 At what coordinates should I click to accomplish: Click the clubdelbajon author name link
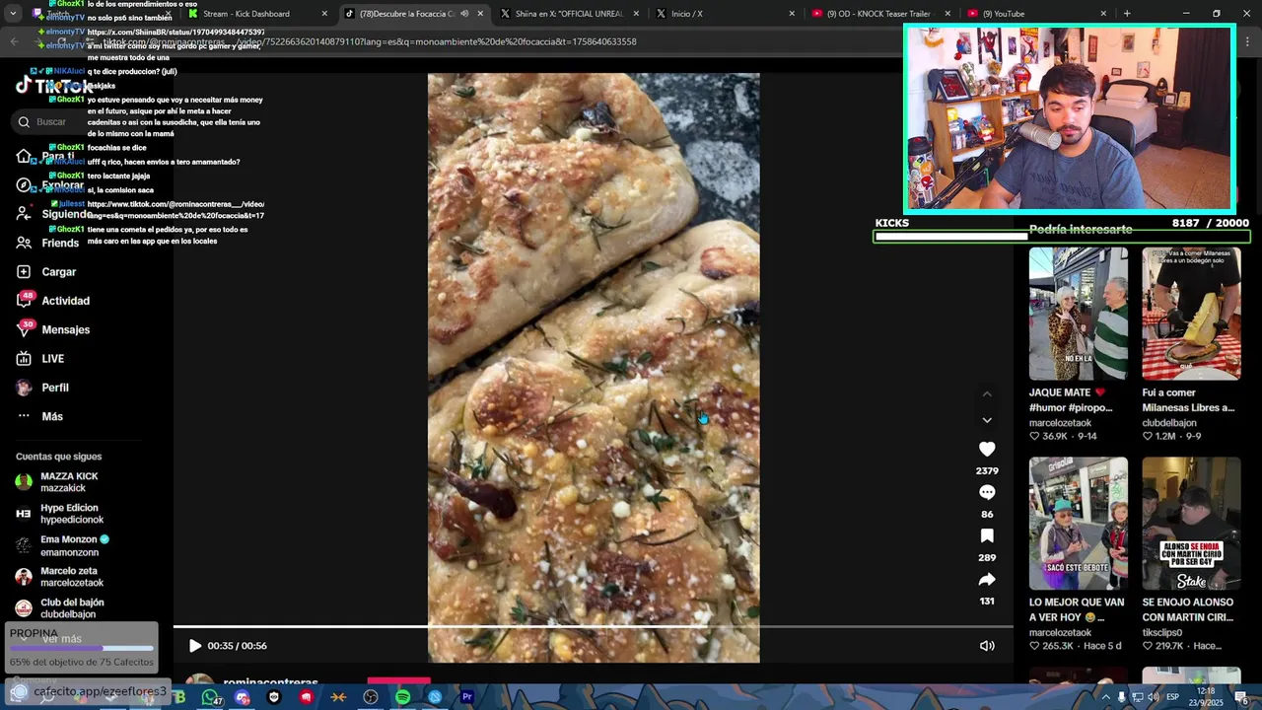pos(1169,423)
